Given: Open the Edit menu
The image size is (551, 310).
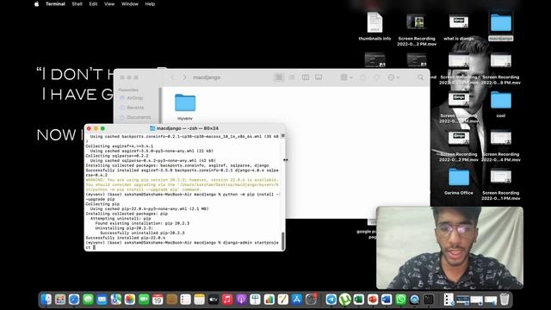Looking at the screenshot, I should 93,4.
